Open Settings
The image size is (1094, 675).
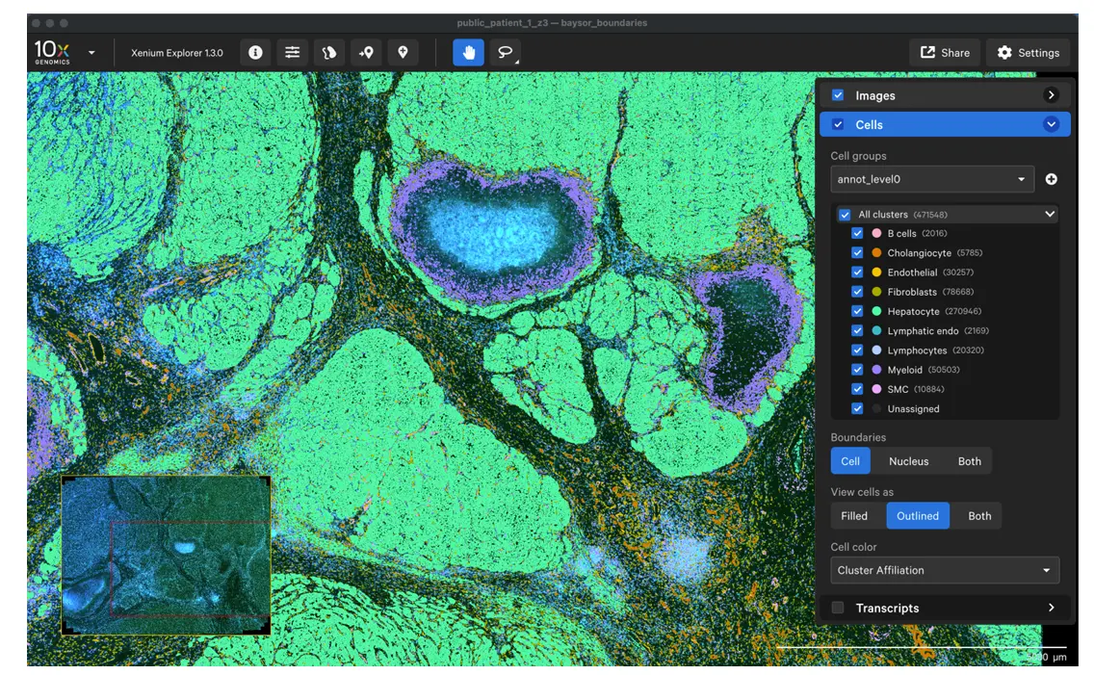point(1028,52)
